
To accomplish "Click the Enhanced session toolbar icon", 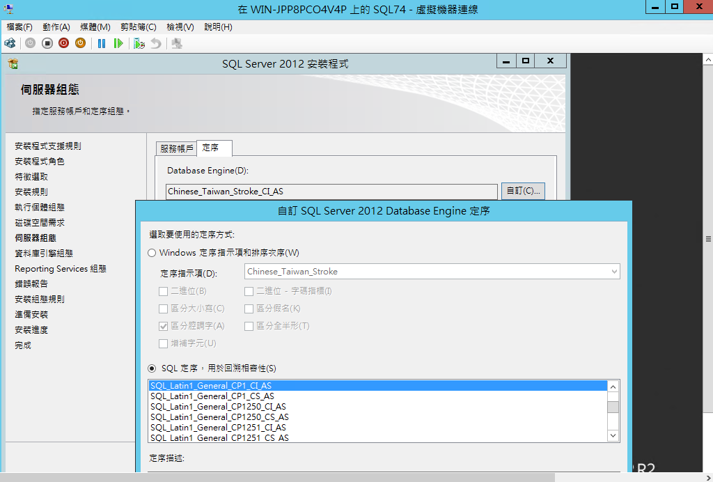I will tap(177, 43).
